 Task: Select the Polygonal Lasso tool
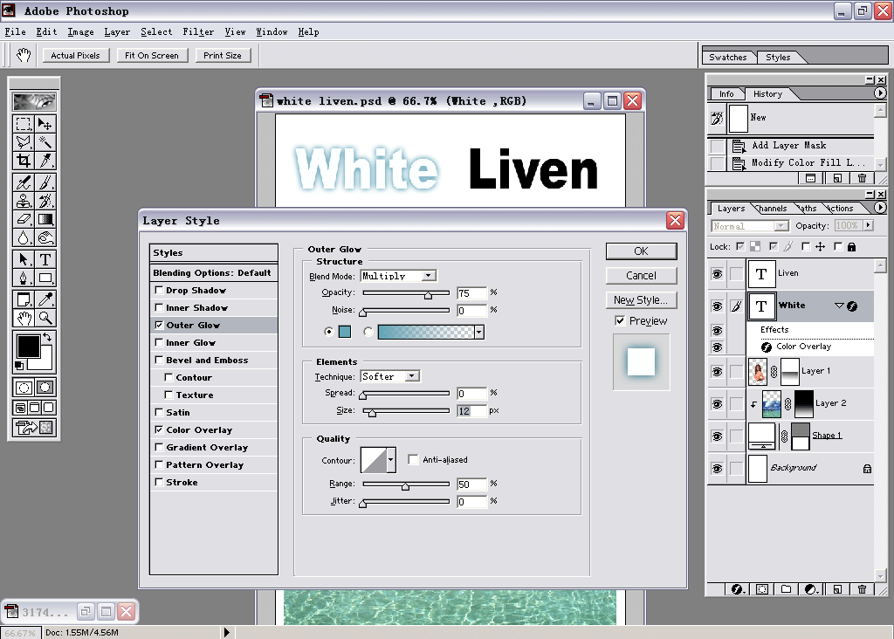point(24,142)
